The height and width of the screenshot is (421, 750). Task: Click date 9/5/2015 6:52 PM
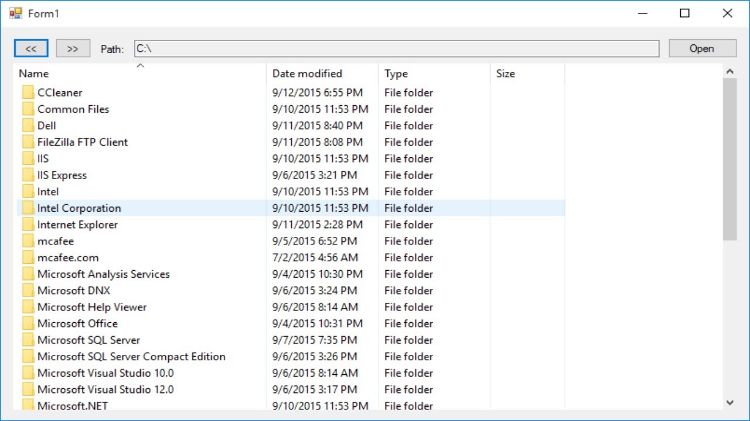pos(315,241)
